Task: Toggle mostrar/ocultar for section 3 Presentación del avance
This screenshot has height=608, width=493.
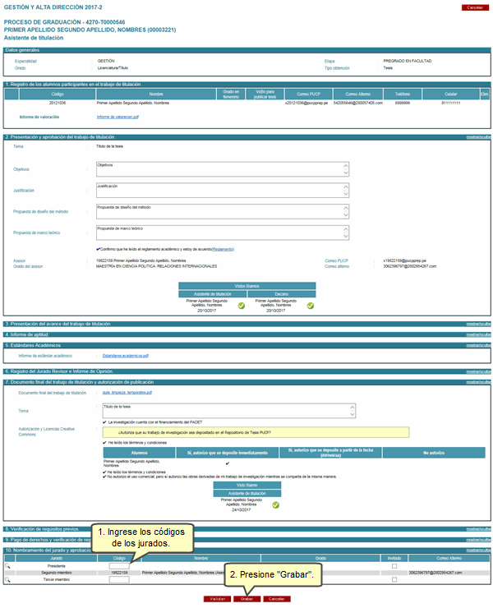Action: coord(478,325)
